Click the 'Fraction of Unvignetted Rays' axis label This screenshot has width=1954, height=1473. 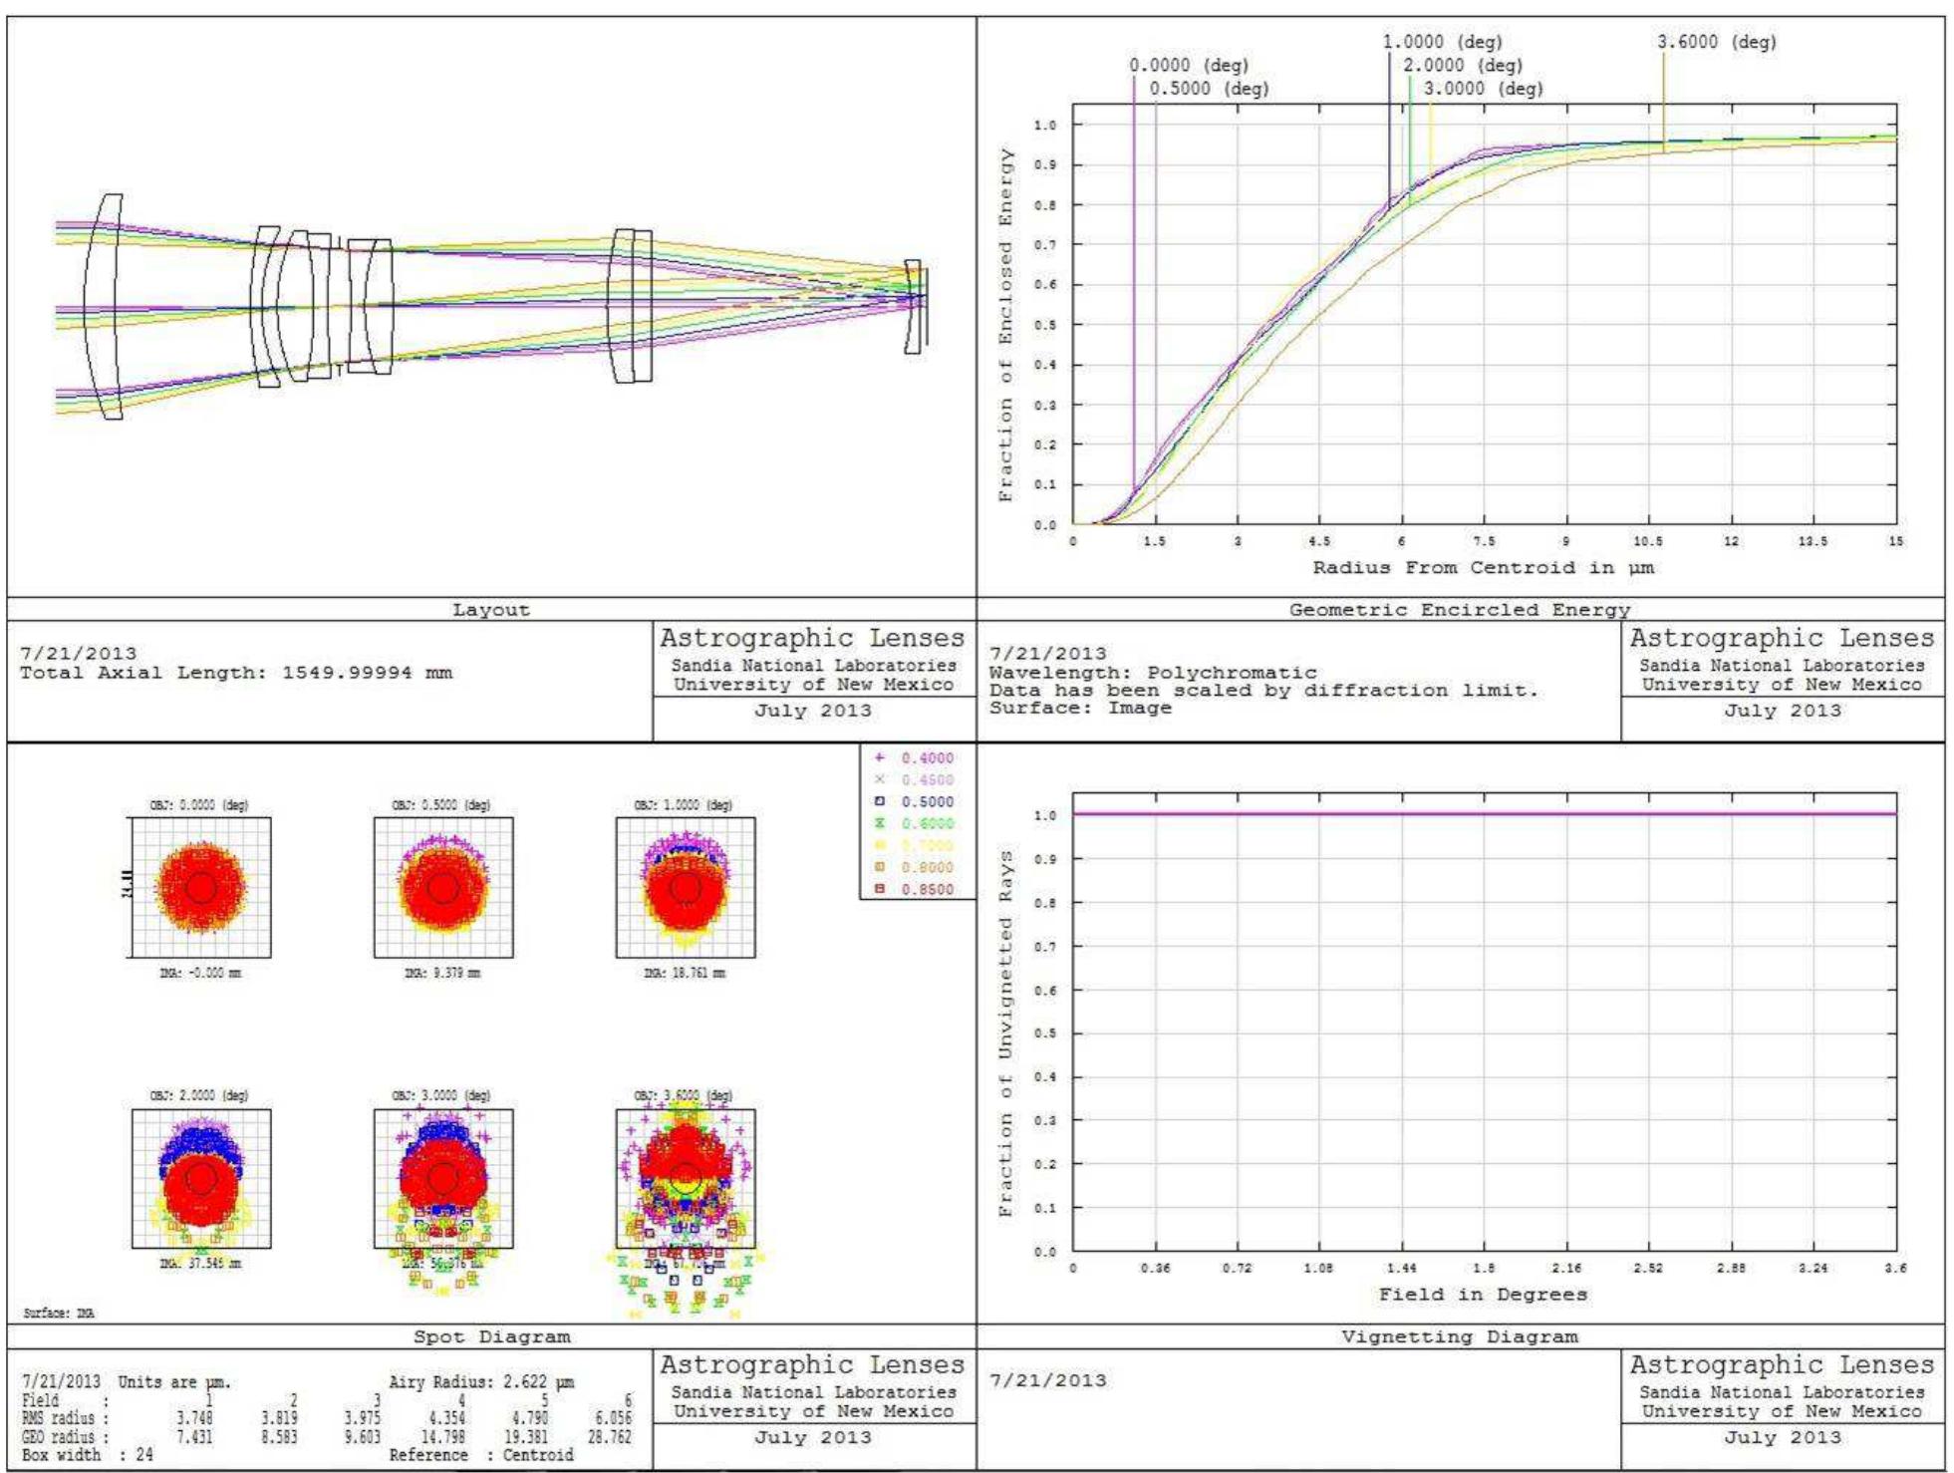[1005, 1032]
